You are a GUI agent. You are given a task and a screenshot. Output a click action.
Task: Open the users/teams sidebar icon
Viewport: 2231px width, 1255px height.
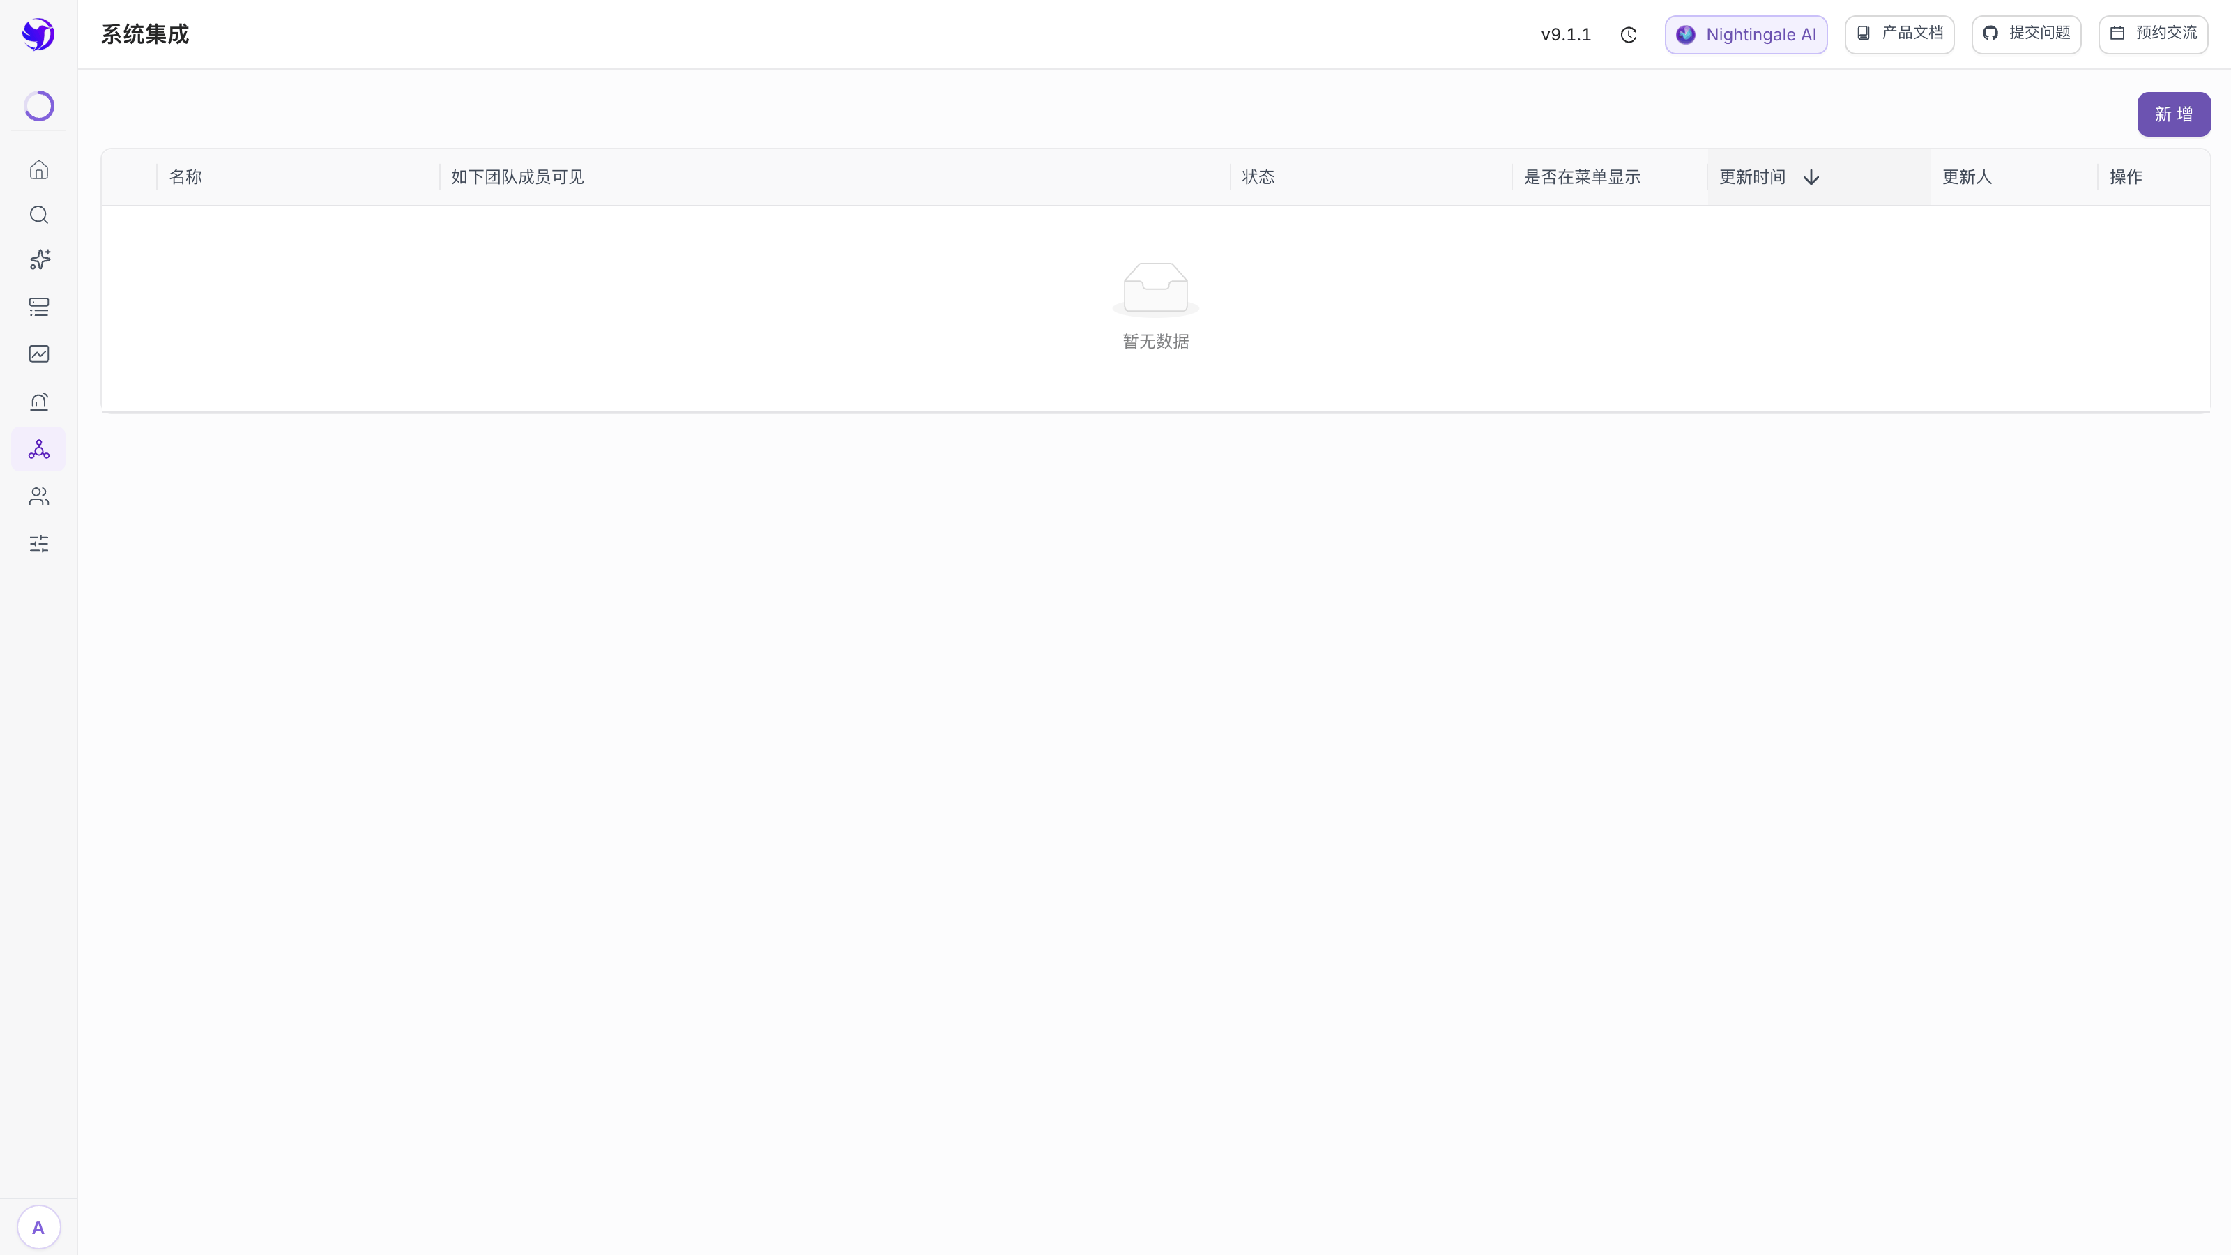tap(39, 496)
